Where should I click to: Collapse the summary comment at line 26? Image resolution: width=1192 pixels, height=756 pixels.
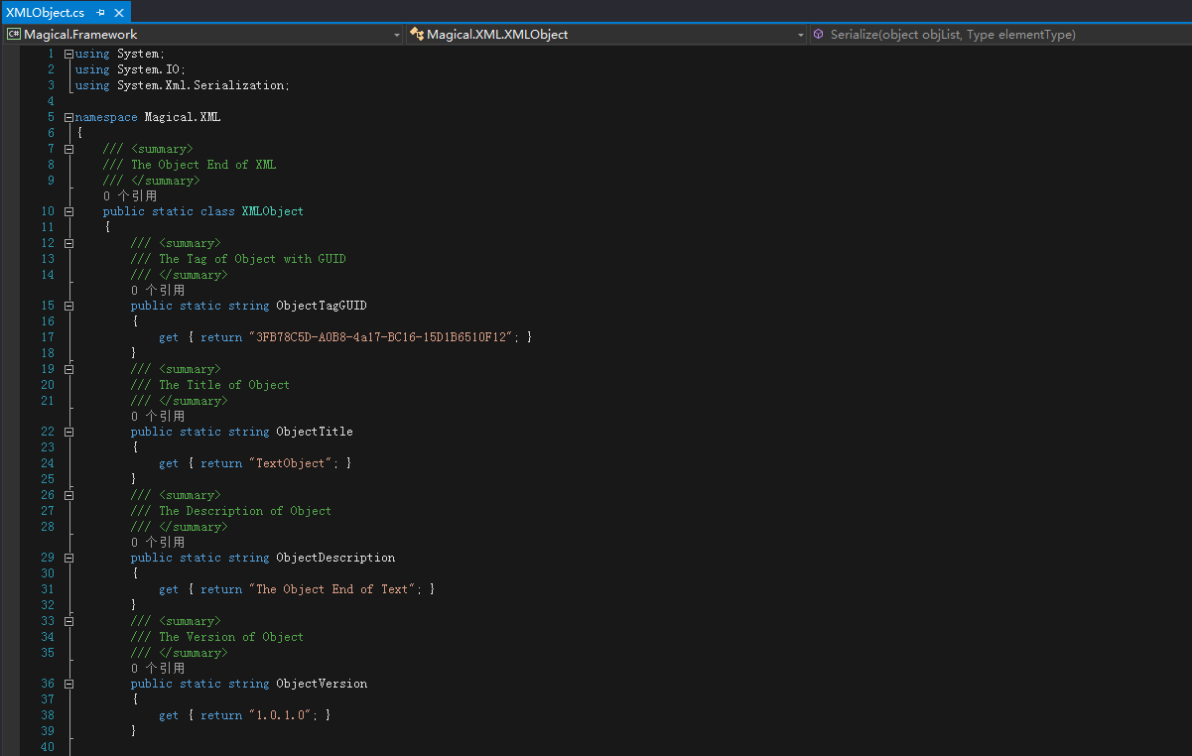pyautogui.click(x=68, y=495)
